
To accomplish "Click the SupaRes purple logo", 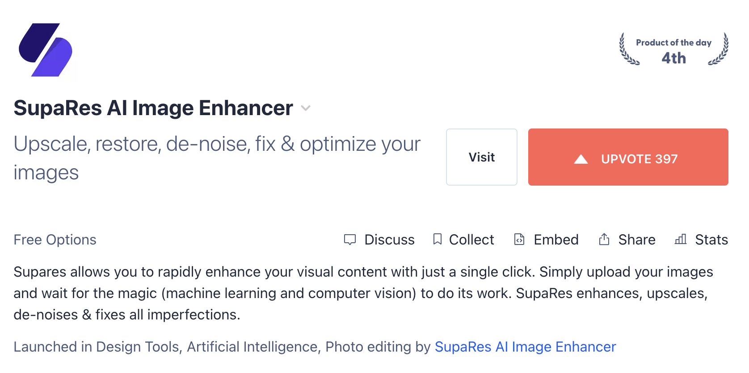I will tap(46, 50).
